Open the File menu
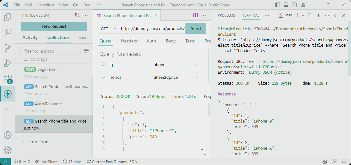351x165 pixels. coord(17,5)
